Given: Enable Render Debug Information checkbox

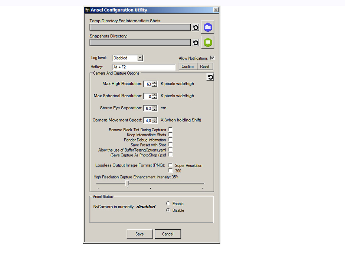Looking at the screenshot, I should 171,139.
